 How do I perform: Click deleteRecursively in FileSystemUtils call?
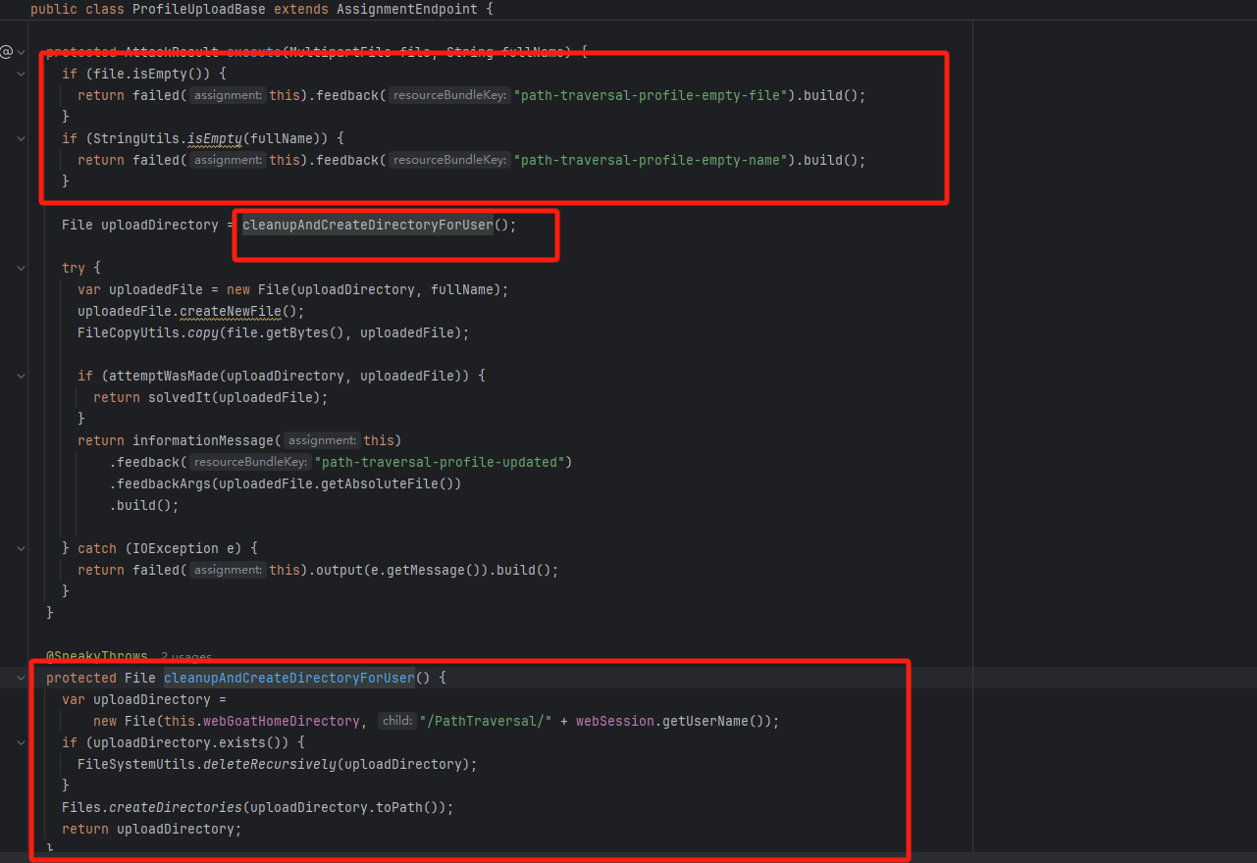[x=269, y=764]
